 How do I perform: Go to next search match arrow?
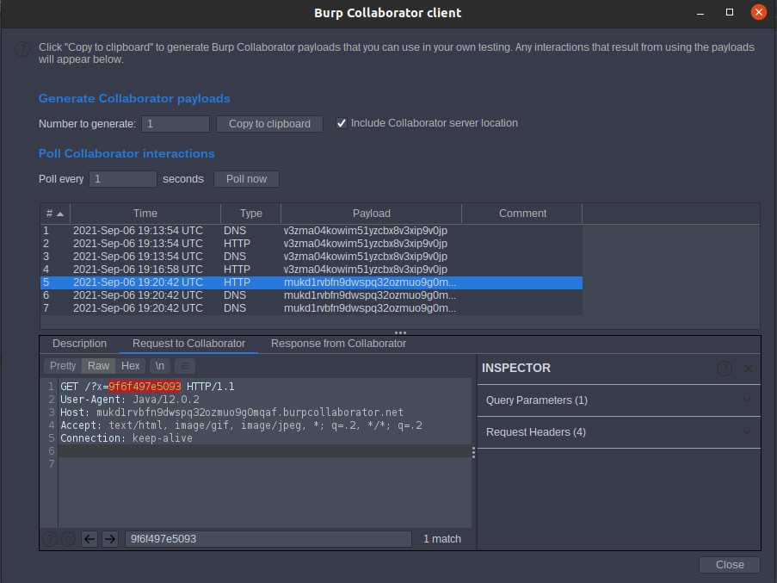click(110, 539)
